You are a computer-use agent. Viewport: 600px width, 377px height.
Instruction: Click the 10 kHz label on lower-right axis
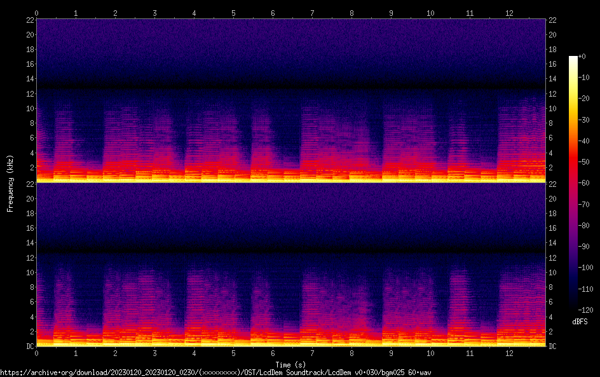point(553,272)
